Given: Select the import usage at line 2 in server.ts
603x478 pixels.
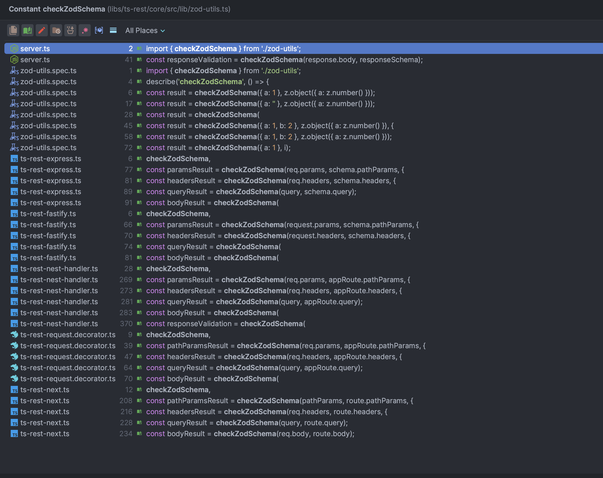Looking at the screenshot, I should tap(224, 48).
